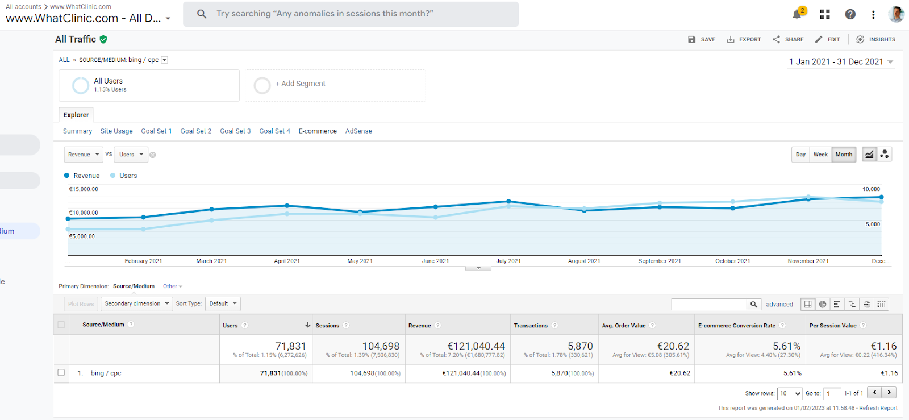This screenshot has width=909, height=420.
Task: Select the Explorer tab
Action: (76, 115)
